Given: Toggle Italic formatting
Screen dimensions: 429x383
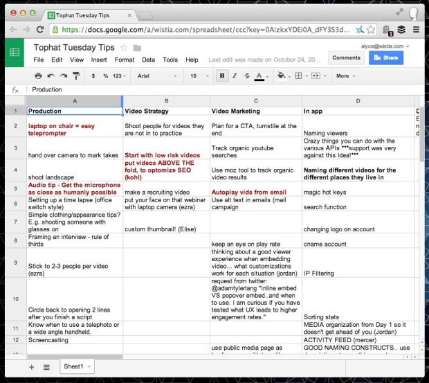Looking at the screenshot, I should click(x=235, y=75).
